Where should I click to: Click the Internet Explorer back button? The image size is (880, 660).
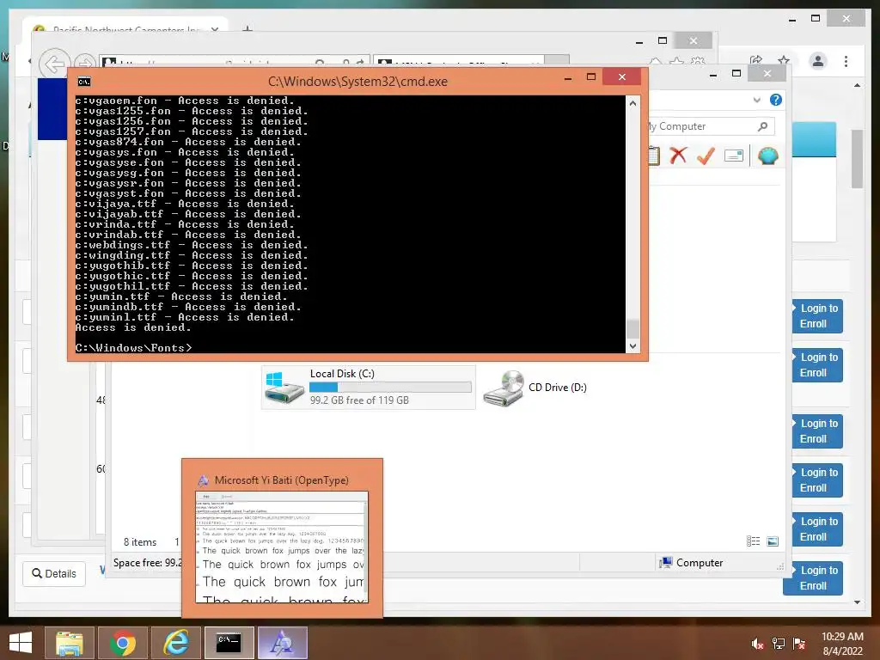54,64
